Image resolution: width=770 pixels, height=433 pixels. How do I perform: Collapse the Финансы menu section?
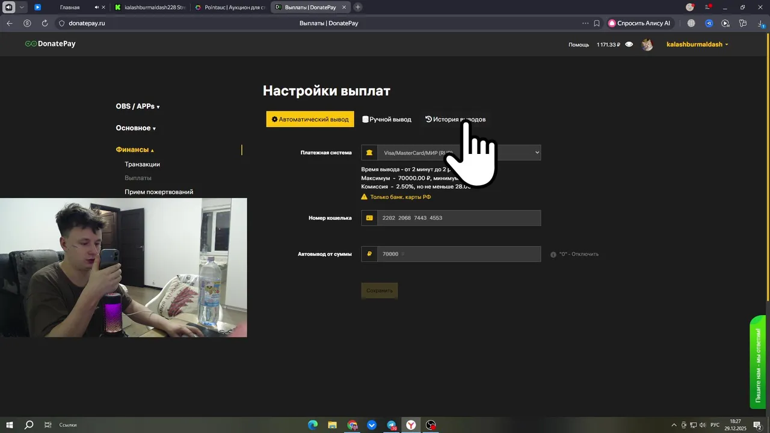(135, 150)
